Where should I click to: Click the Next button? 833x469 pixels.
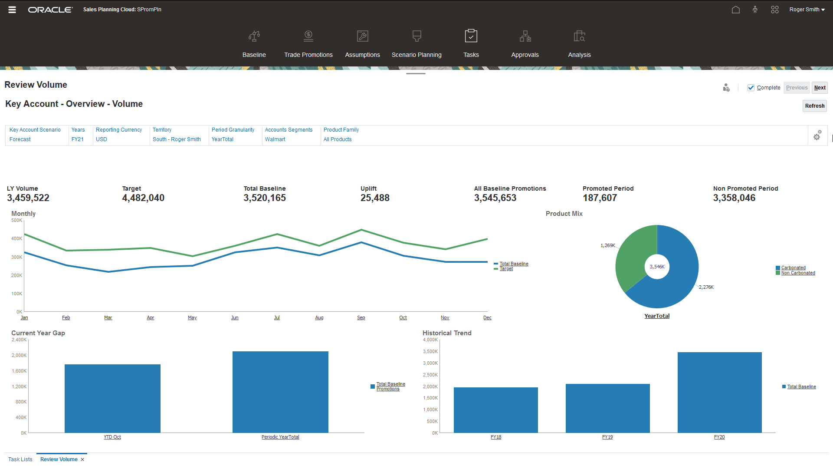[819, 87]
